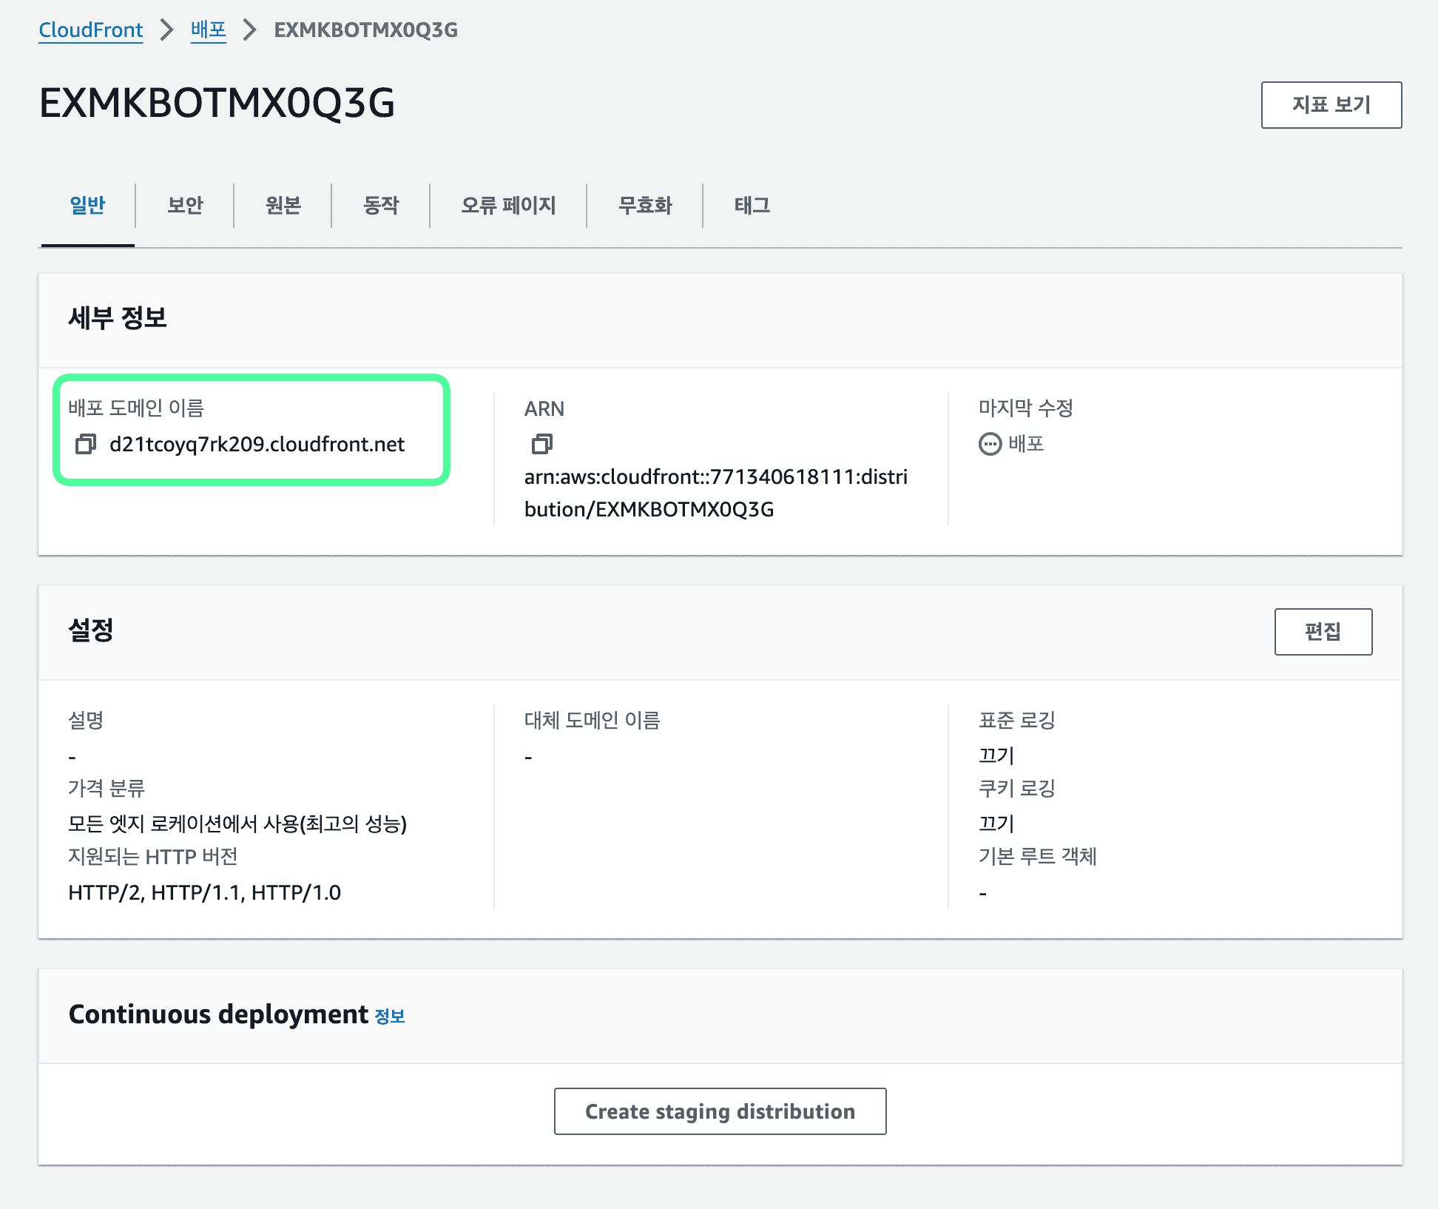Image resolution: width=1438 pixels, height=1209 pixels.
Task: Open the 원본 tab
Action: [283, 205]
